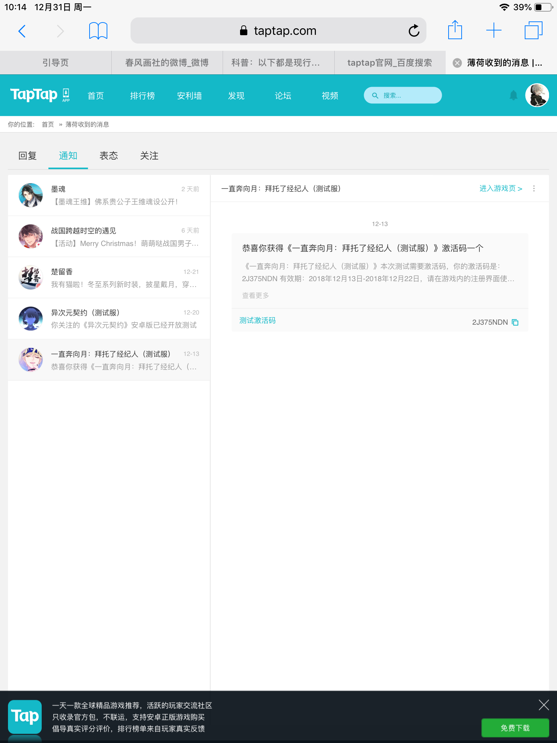
Task: Go to 首页 in navigation
Action: coord(96,96)
